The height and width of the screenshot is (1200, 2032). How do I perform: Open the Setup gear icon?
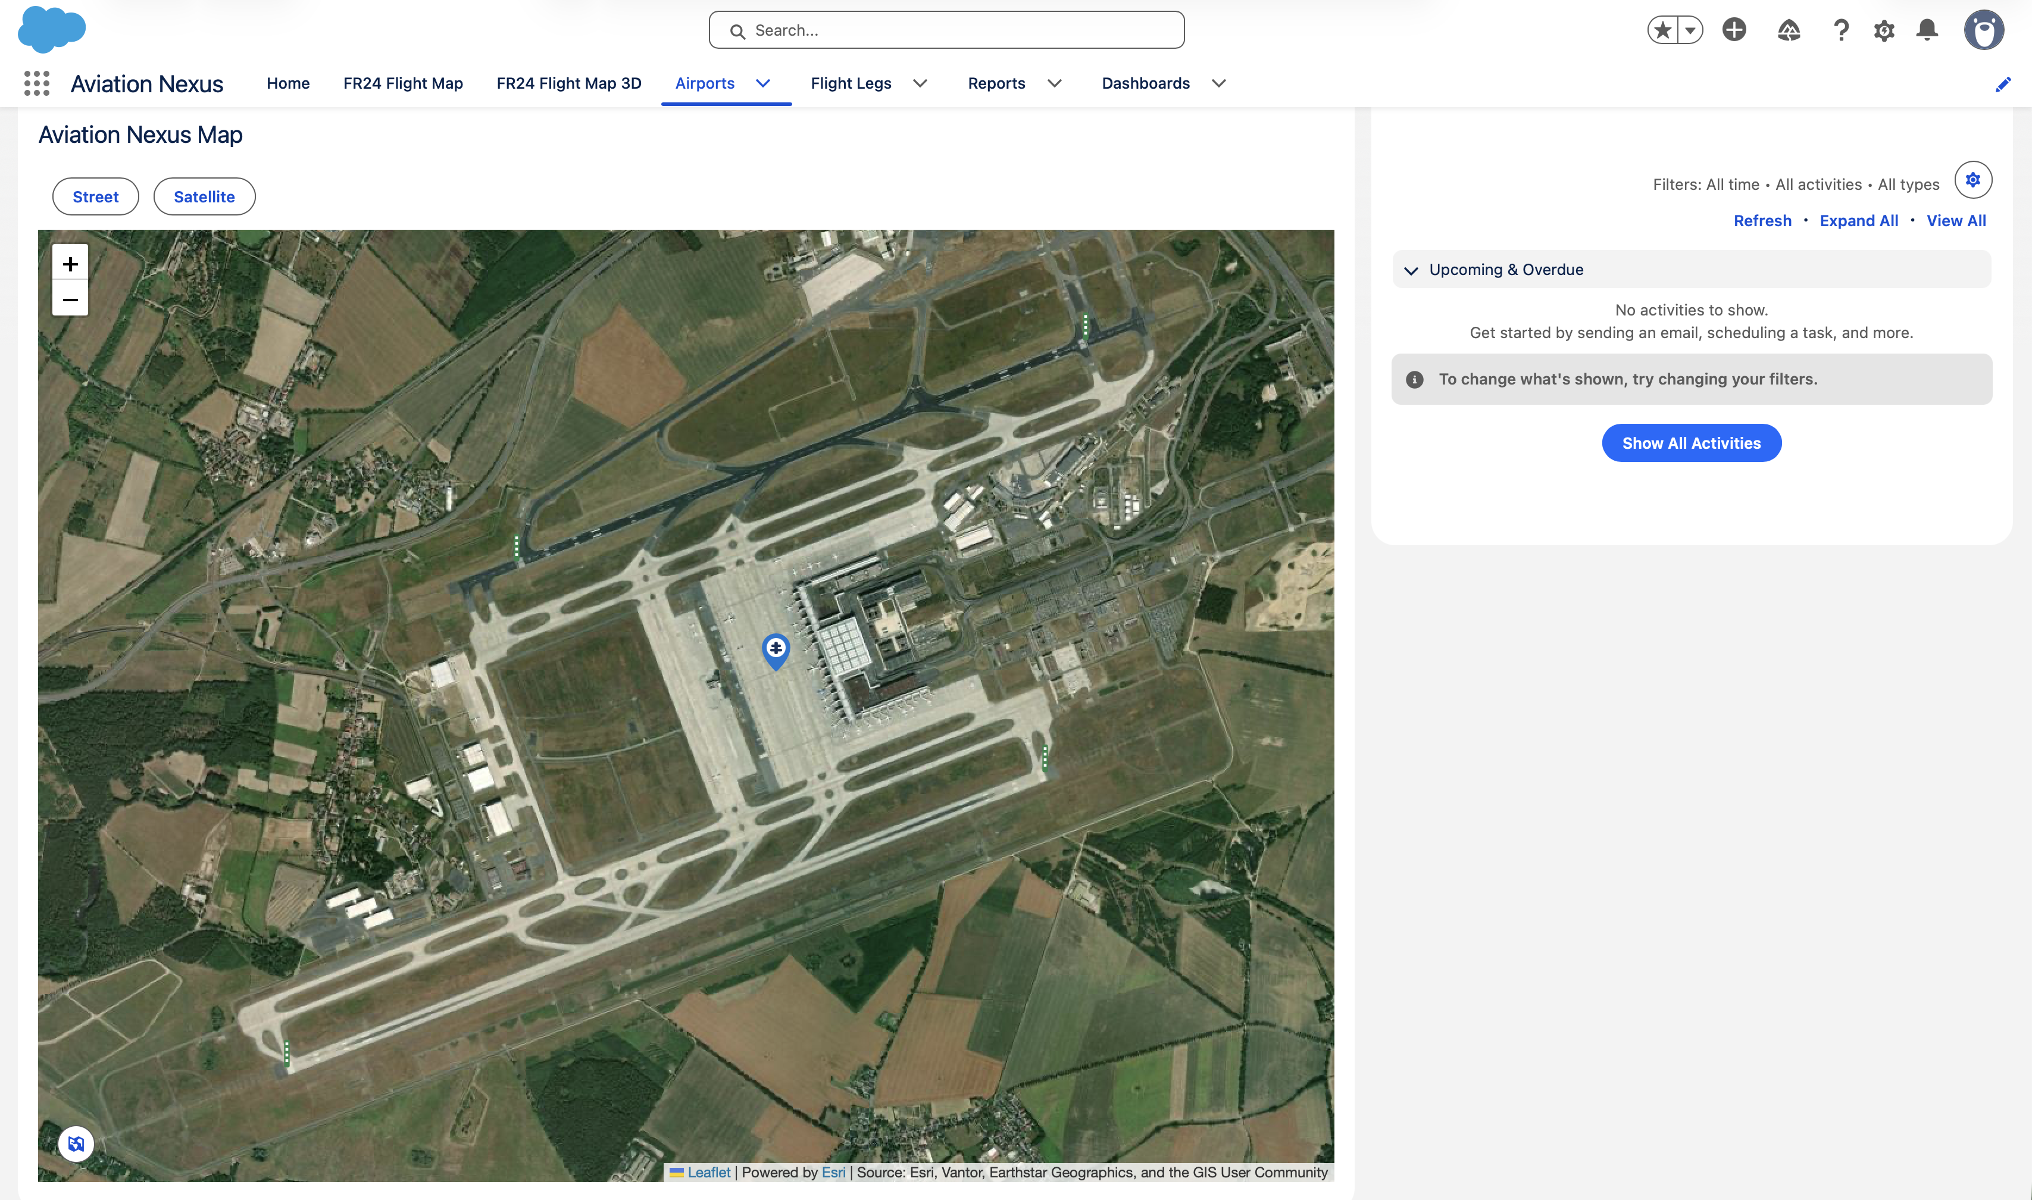(1884, 30)
